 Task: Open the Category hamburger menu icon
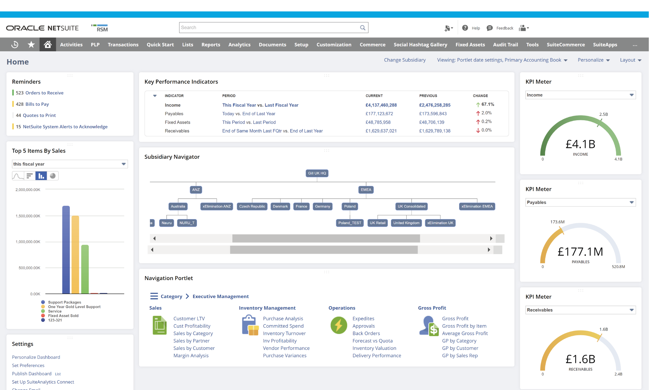tap(154, 296)
